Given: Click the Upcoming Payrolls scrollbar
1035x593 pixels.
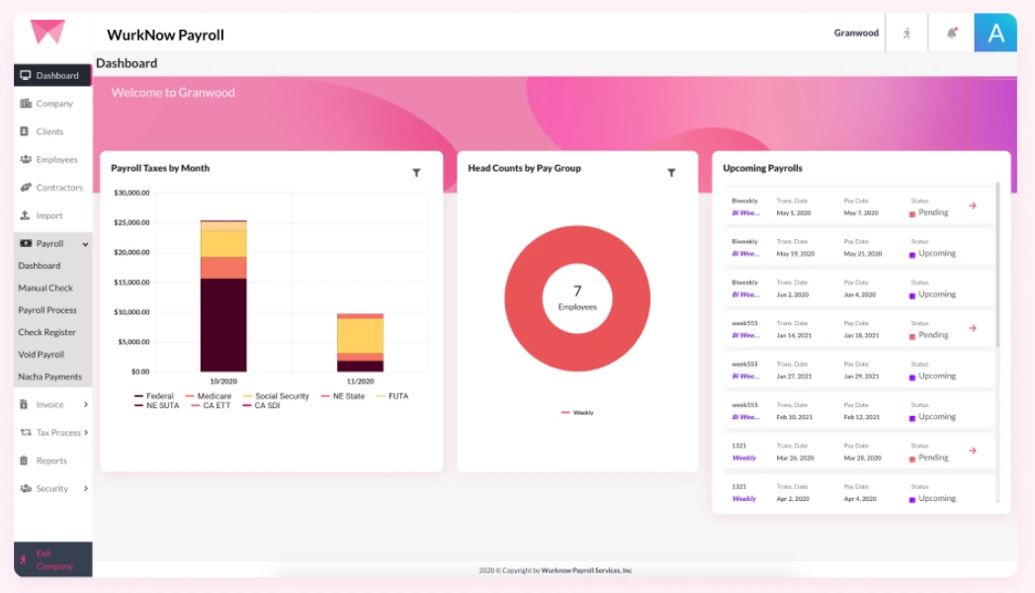Looking at the screenshot, I should [998, 264].
